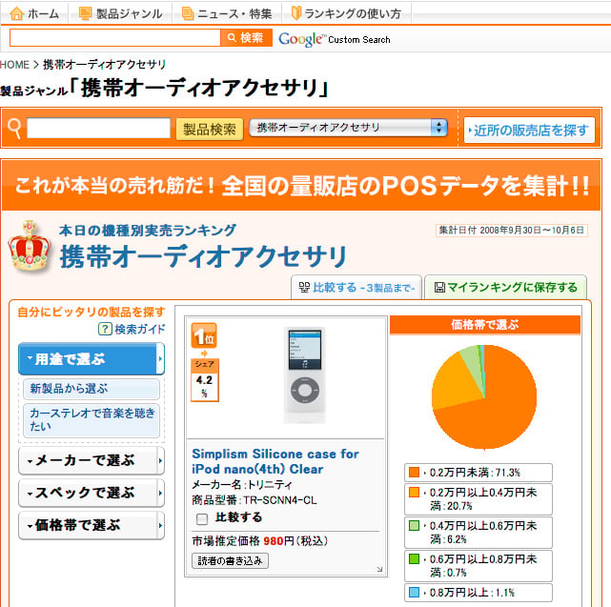The image size is (611, 607).
Task: Click the floppy save icon beside マイランキングに保存する
Action: 439,287
